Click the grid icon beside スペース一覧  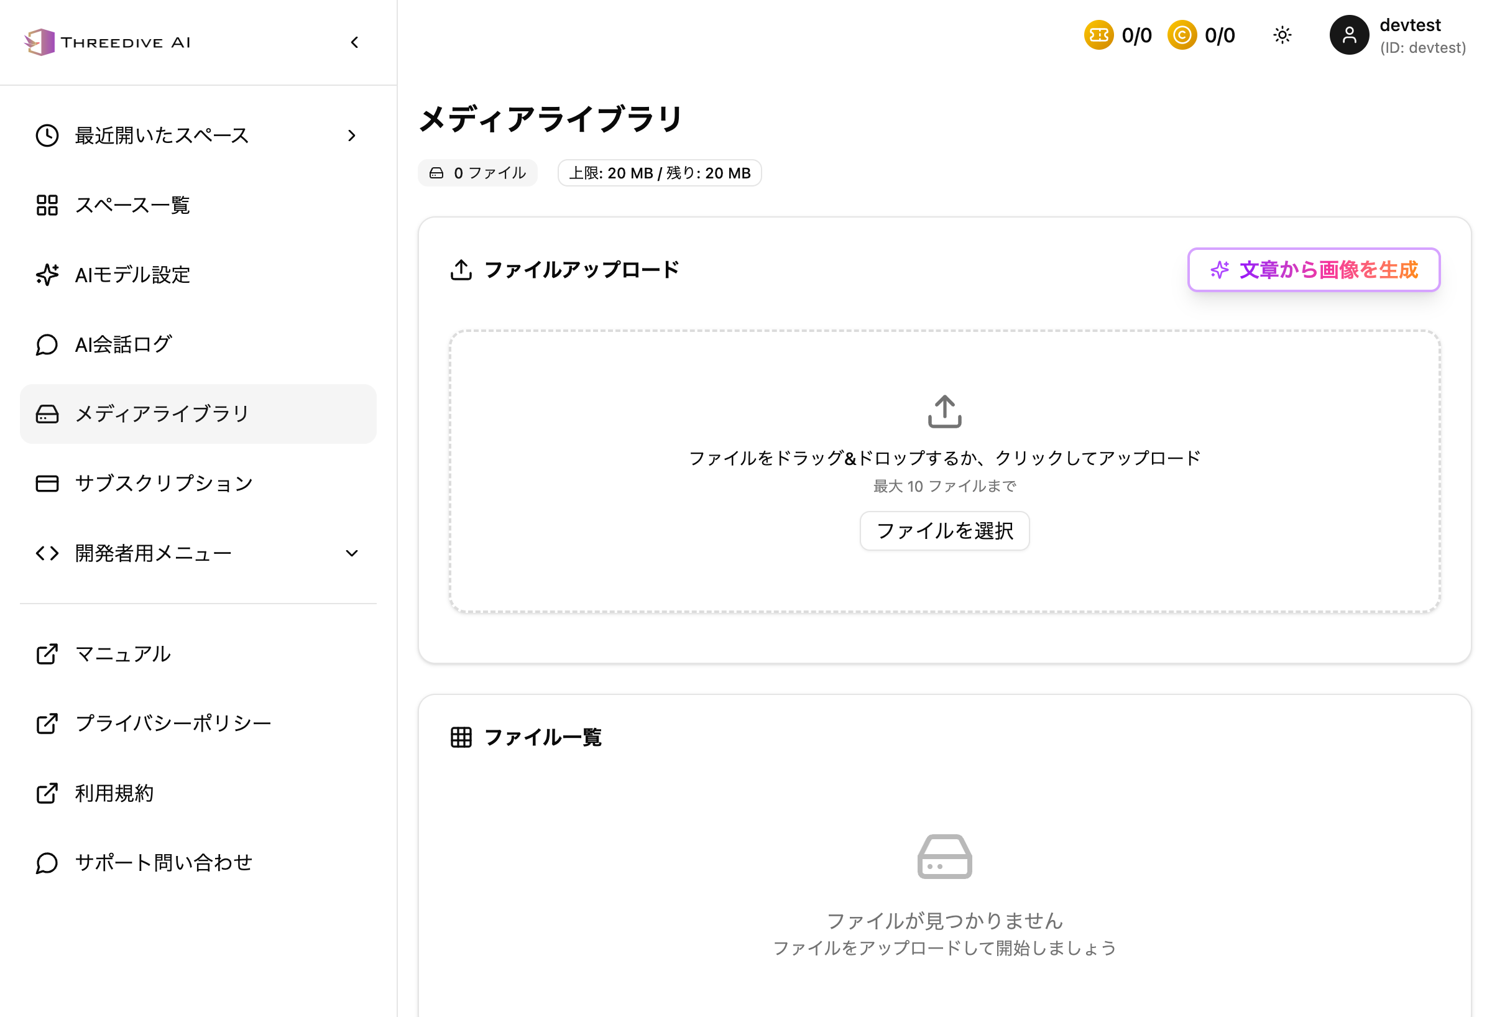(x=47, y=205)
